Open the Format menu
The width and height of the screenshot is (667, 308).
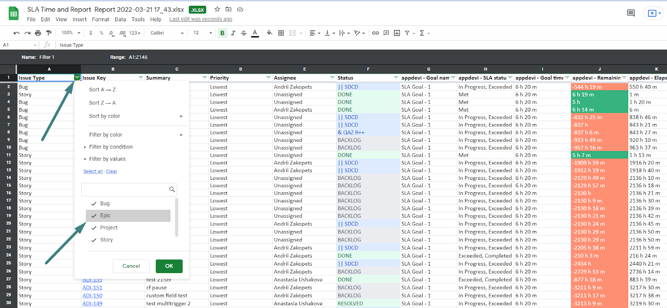click(x=100, y=19)
